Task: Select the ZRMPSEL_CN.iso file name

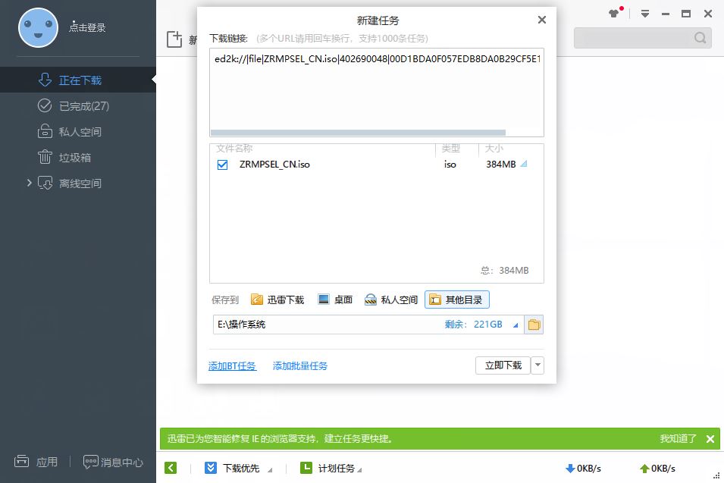Action: (x=274, y=165)
